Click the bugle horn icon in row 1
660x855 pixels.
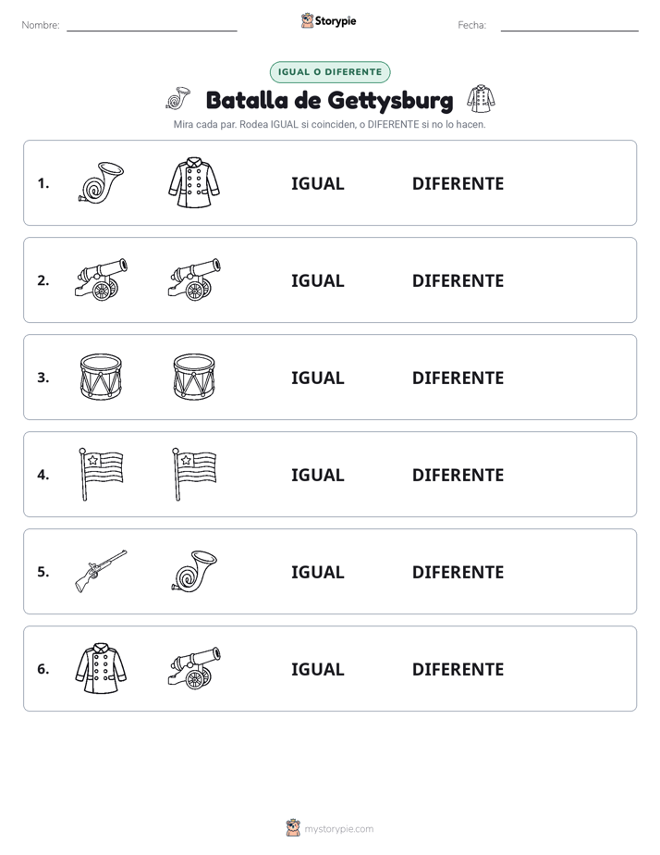tap(102, 182)
